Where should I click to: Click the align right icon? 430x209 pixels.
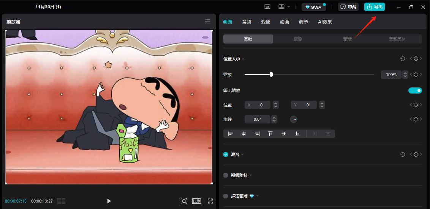[x=257, y=134]
